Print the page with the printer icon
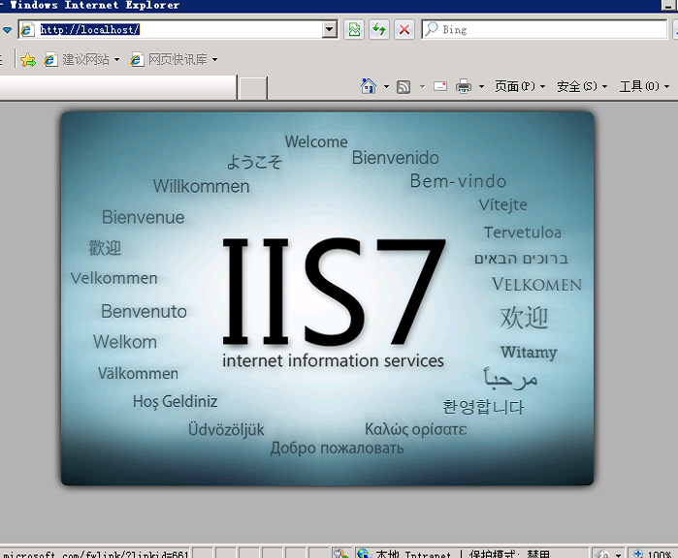Screen dimensions: 678x558 click(464, 87)
